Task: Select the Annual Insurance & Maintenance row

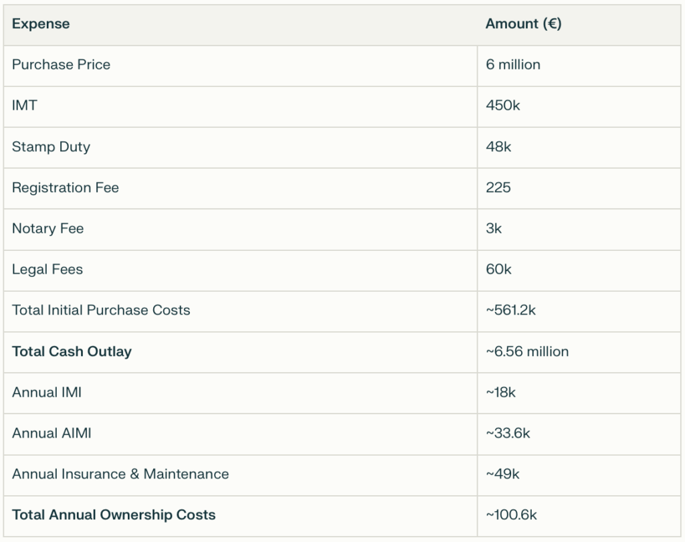Action: [119, 474]
